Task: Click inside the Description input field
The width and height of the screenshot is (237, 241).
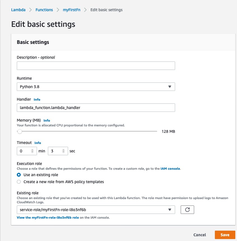Action: pos(96,65)
